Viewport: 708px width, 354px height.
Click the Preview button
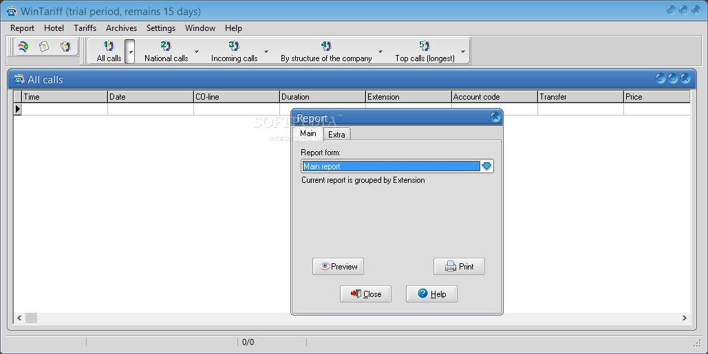339,267
